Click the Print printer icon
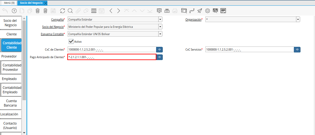 175,11
